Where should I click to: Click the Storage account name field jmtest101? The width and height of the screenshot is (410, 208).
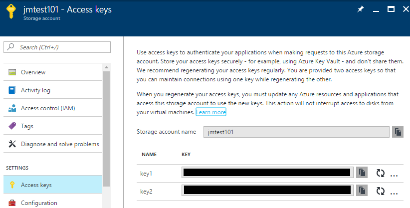pos(296,132)
